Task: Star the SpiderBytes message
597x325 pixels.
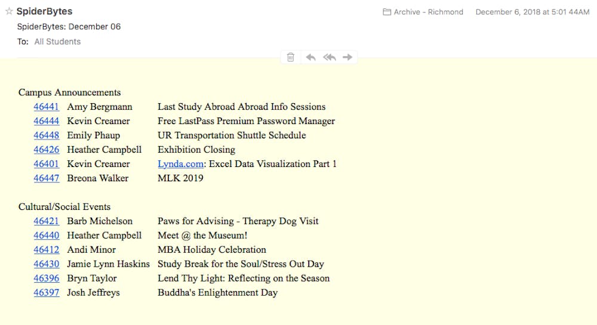Action: (x=9, y=11)
